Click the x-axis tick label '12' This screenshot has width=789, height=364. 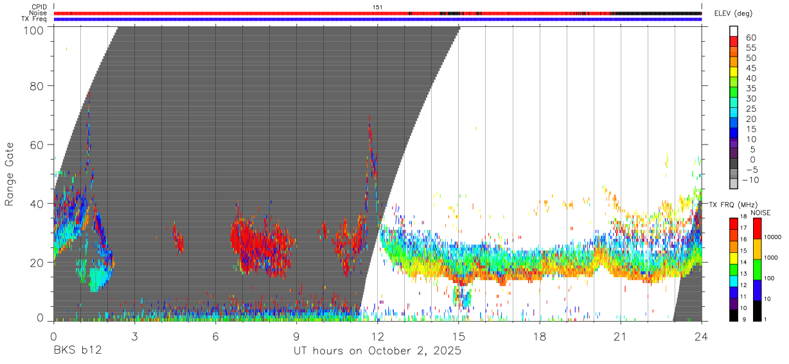click(377, 336)
